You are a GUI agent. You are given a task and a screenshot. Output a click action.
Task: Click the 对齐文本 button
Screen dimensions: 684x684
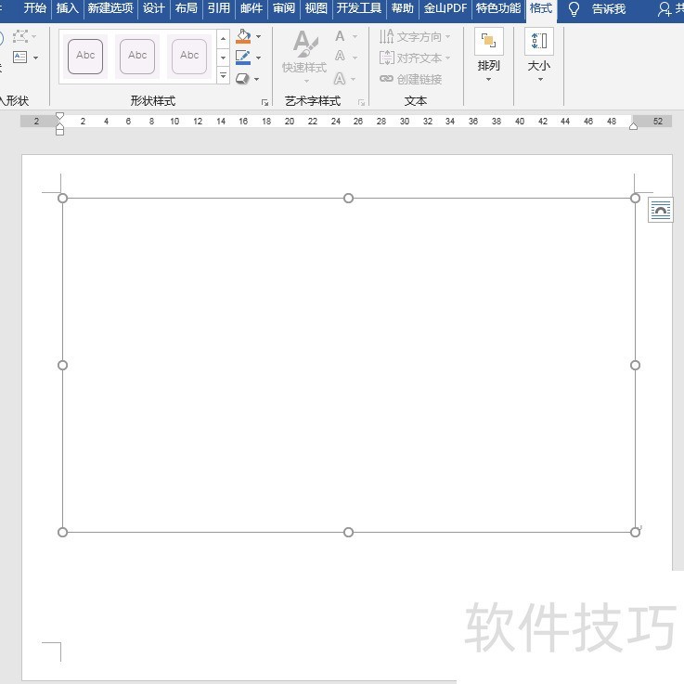[x=415, y=58]
